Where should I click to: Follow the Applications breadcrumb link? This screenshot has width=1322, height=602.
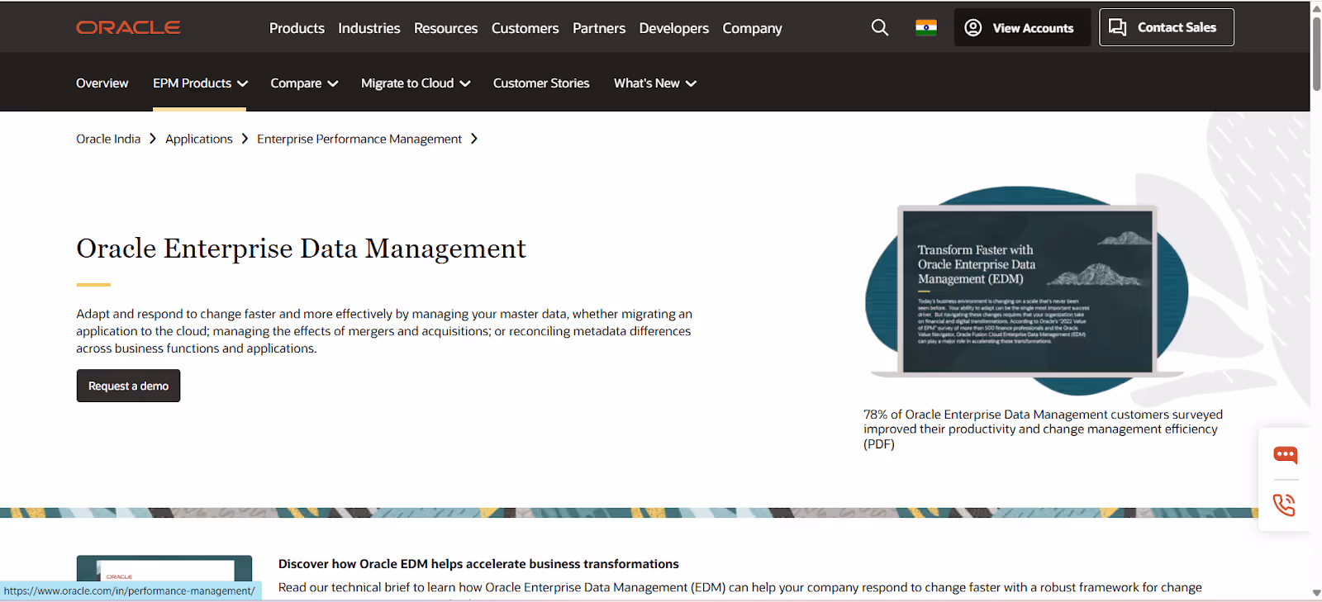(199, 139)
